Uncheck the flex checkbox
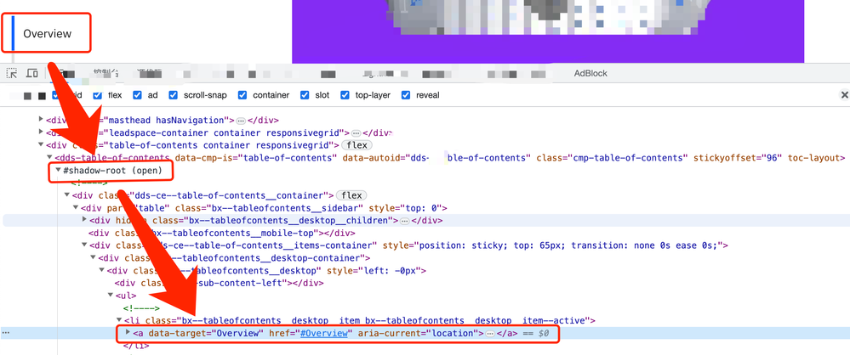Viewport: 850px width, 355px height. click(97, 95)
